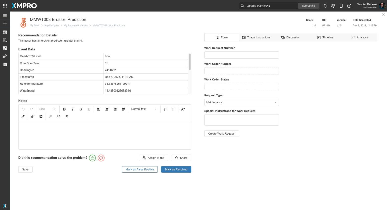The image size is (387, 210).
Task: Open the notifications bell icon
Action: (325, 6)
